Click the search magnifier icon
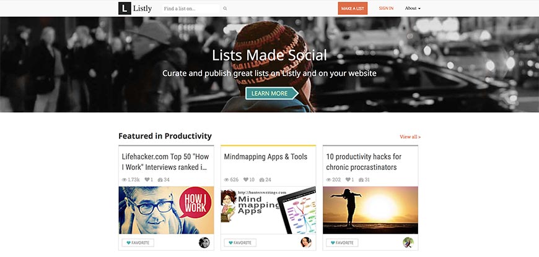 [225, 9]
